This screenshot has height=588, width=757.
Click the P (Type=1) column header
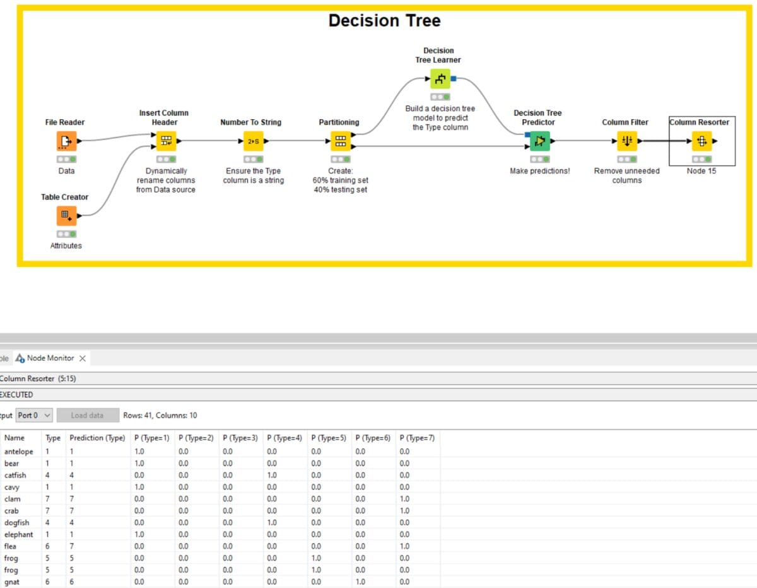pyautogui.click(x=151, y=438)
